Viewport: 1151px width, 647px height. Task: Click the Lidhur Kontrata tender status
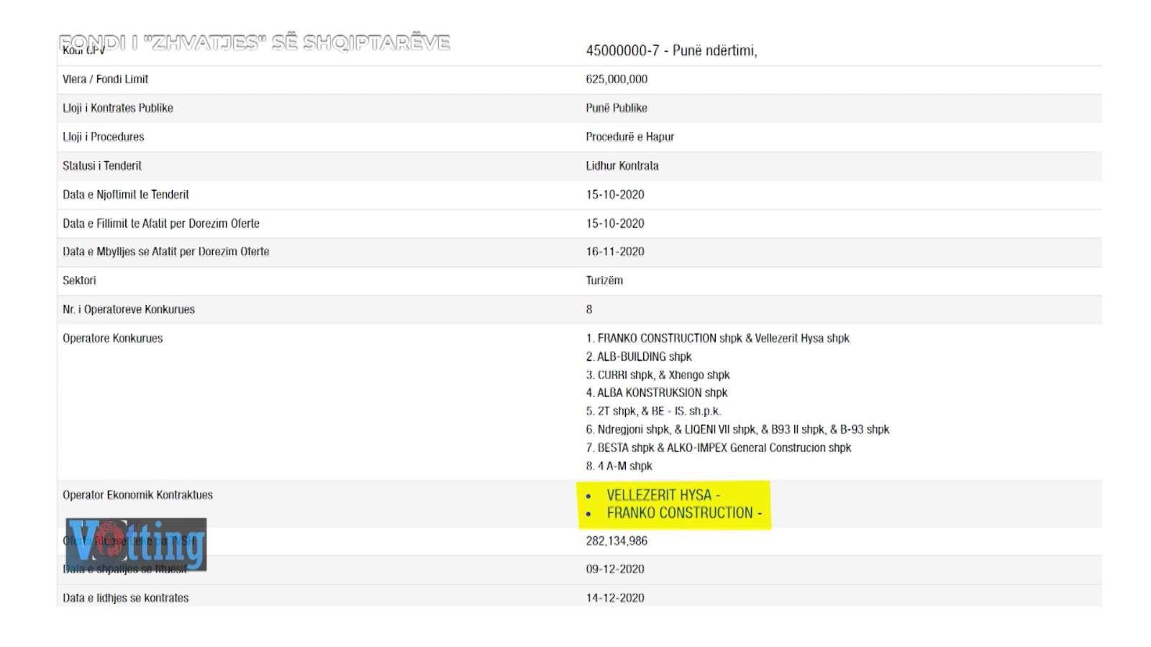622,165
